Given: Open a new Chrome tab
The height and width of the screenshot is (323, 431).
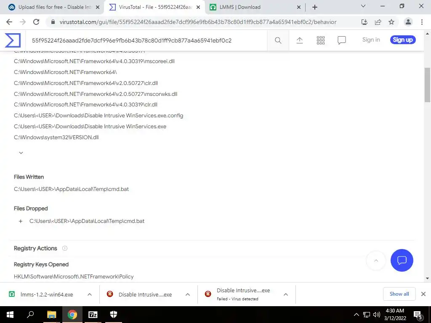Looking at the screenshot, I should coord(315,7).
